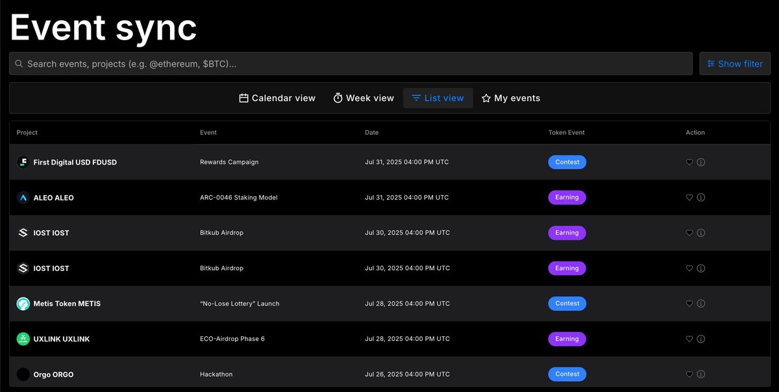779x392 pixels.
Task: Open the My events tab
Action: tap(511, 98)
